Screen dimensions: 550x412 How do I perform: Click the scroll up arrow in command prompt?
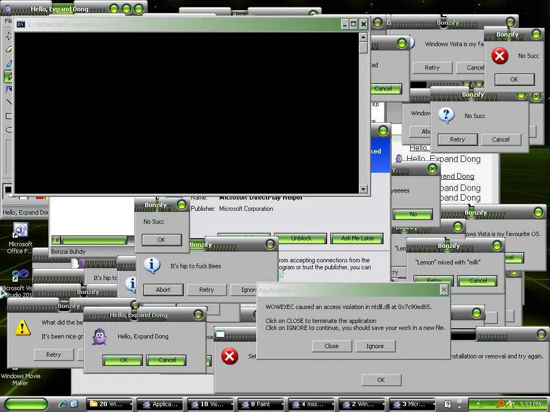pos(363,37)
